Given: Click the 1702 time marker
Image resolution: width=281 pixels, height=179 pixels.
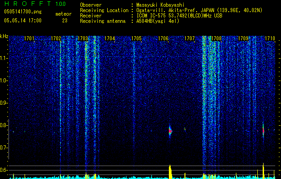Looking at the screenshot, I should tap(56, 38).
